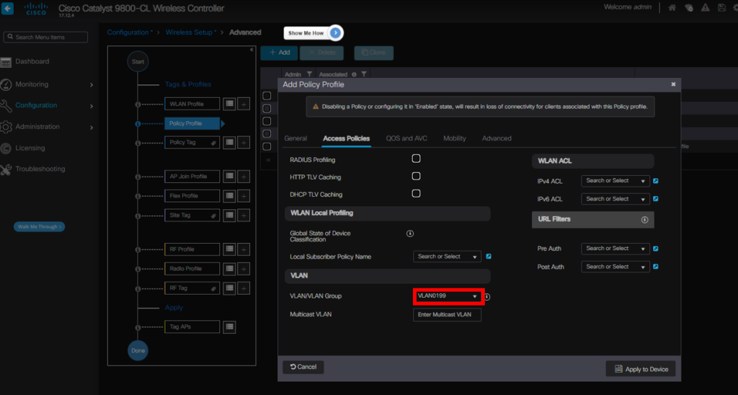738x395 pixels.
Task: Enable the DHCP TLV Caching checkbox
Action: pyautogui.click(x=416, y=193)
